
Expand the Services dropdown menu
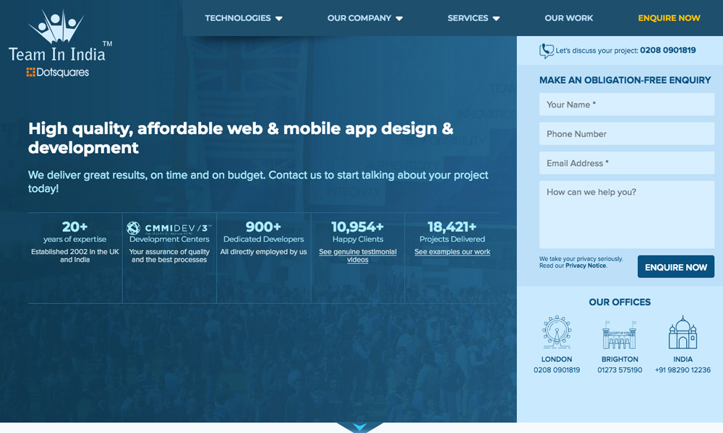pos(474,18)
